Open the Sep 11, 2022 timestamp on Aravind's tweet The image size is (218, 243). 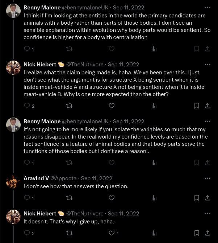click(x=96, y=178)
